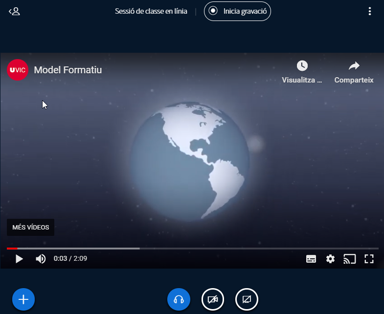Click the UVIC channel logo

click(x=18, y=70)
